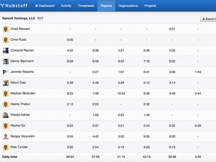Click the Hubstaff logo
This screenshot has width=216, height=162.
coord(14,6)
